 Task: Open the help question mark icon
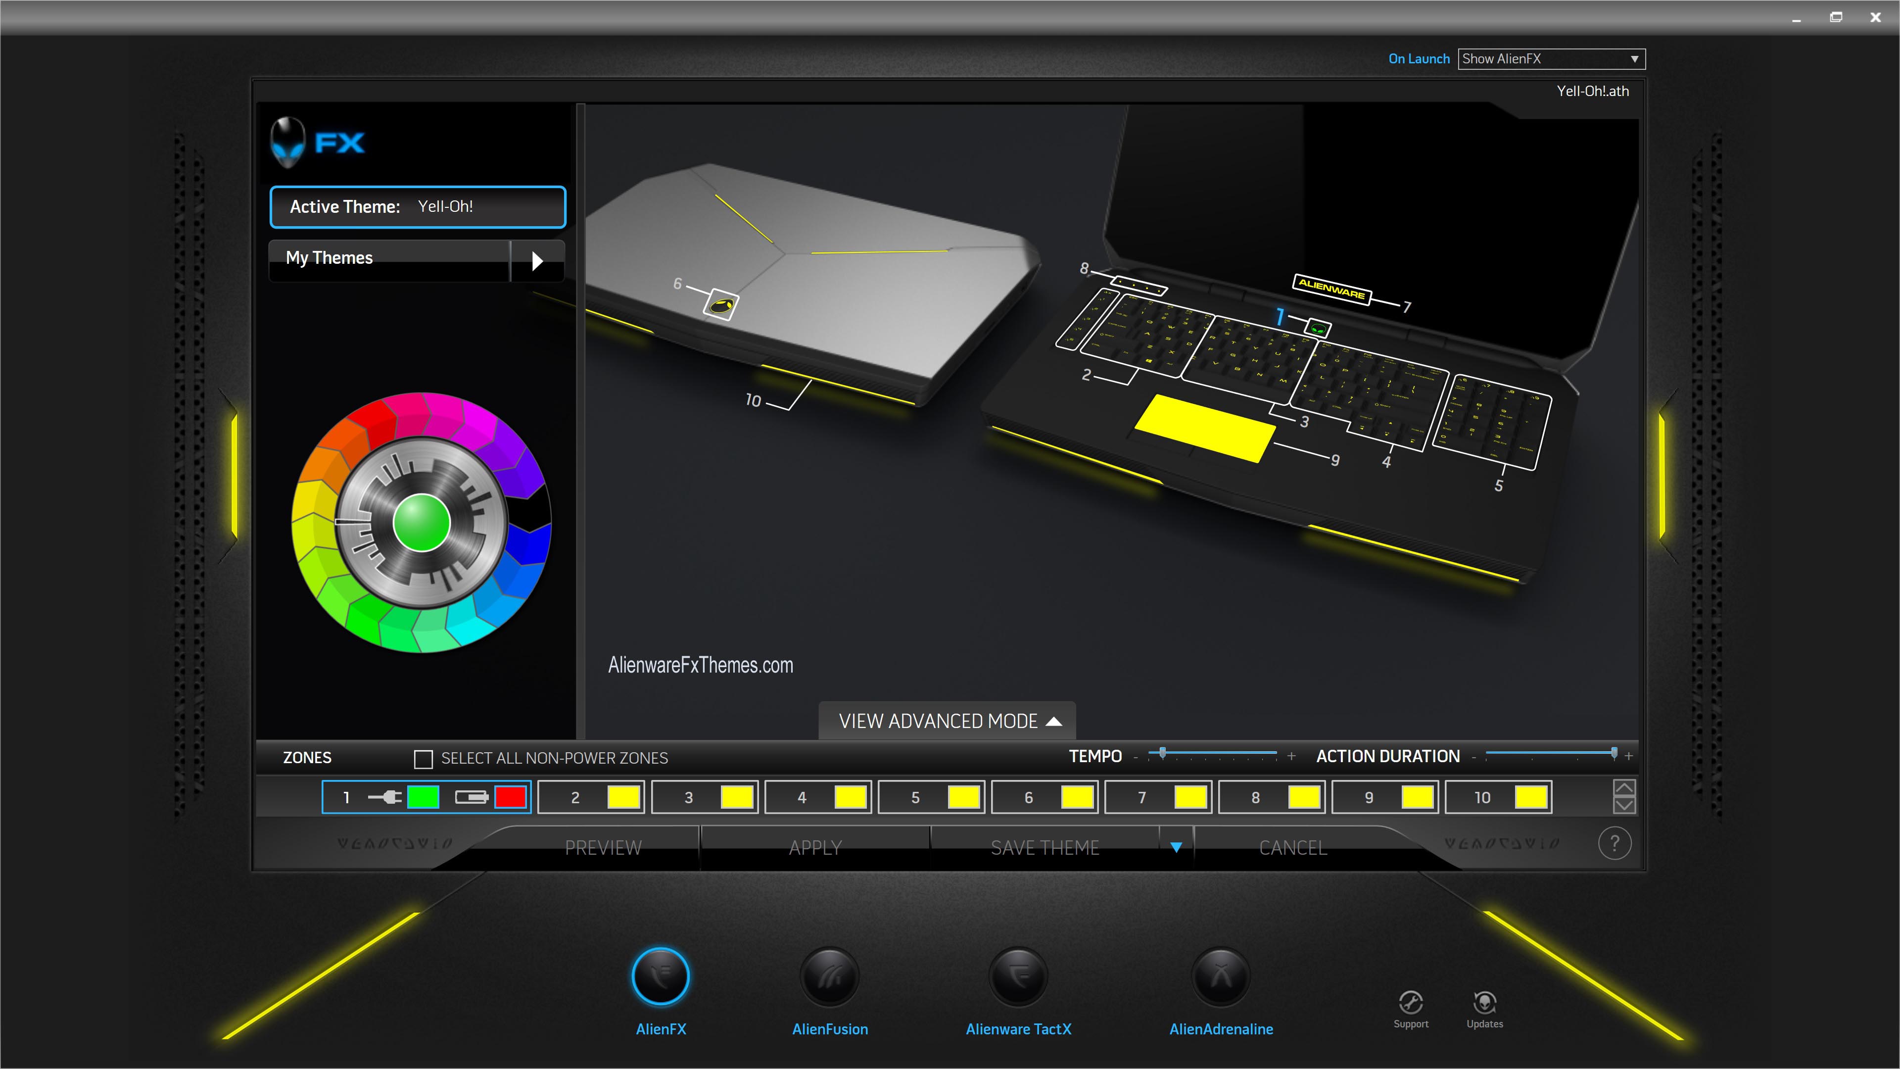pyautogui.click(x=1614, y=843)
